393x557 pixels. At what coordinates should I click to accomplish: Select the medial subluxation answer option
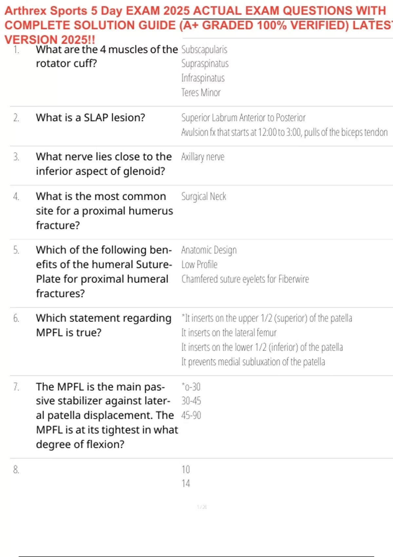253,362
